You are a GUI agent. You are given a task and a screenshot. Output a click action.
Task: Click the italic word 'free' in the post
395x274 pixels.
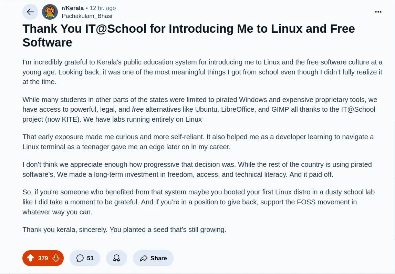click(x=138, y=109)
